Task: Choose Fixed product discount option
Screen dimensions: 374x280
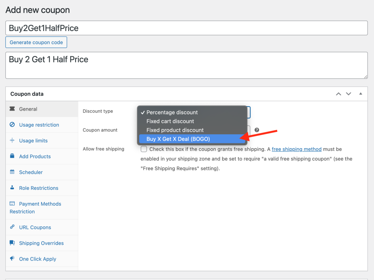Action: [x=192, y=130]
